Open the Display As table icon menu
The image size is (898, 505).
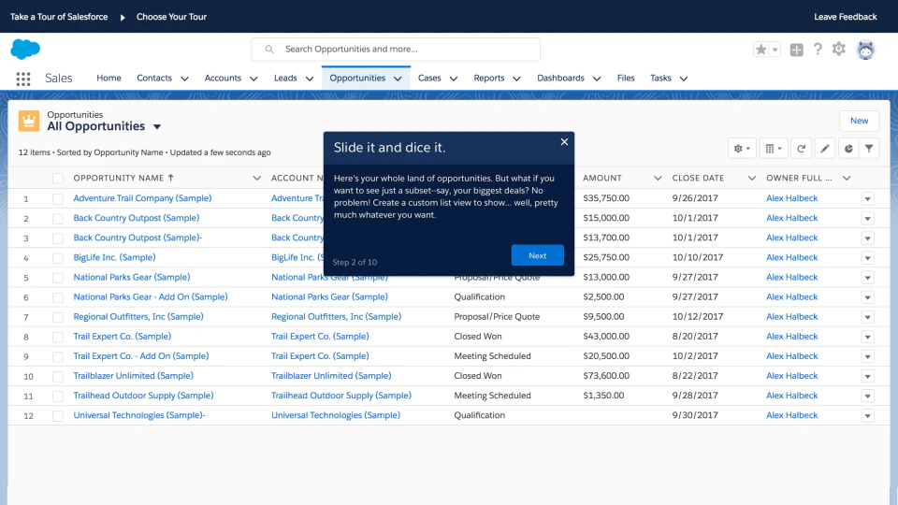point(774,149)
